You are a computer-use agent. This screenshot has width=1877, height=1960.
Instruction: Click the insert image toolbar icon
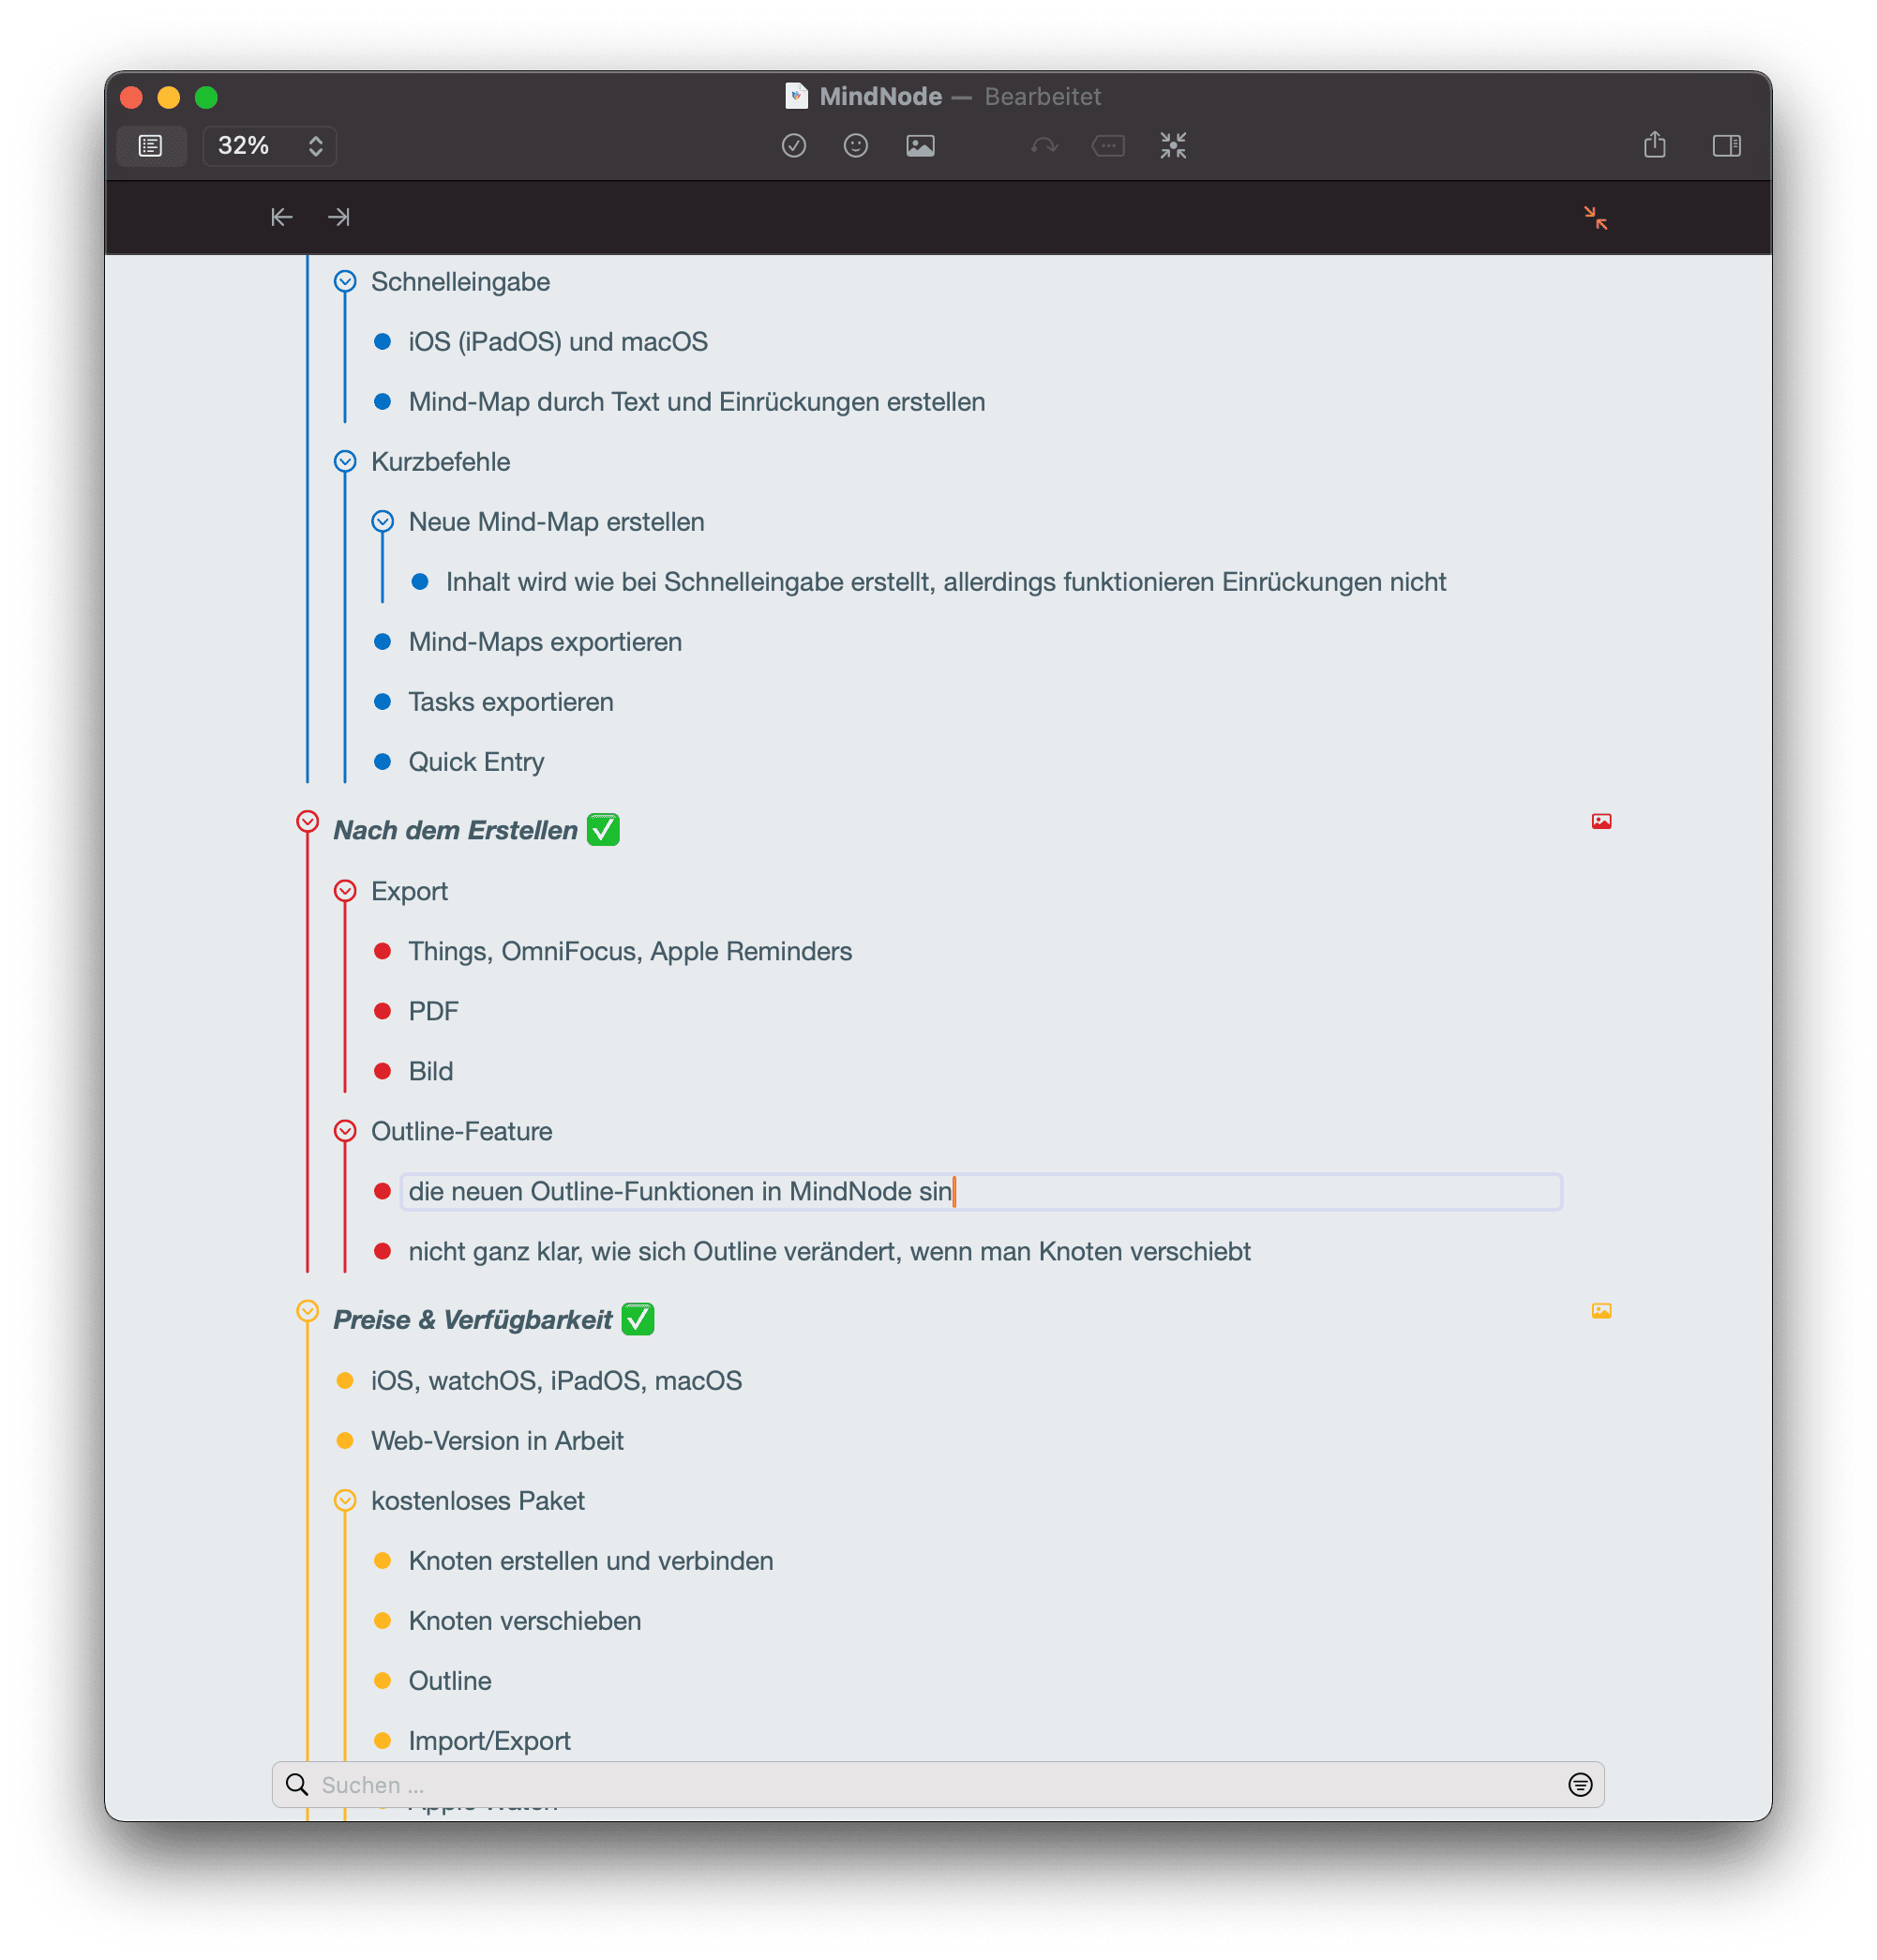click(x=920, y=146)
